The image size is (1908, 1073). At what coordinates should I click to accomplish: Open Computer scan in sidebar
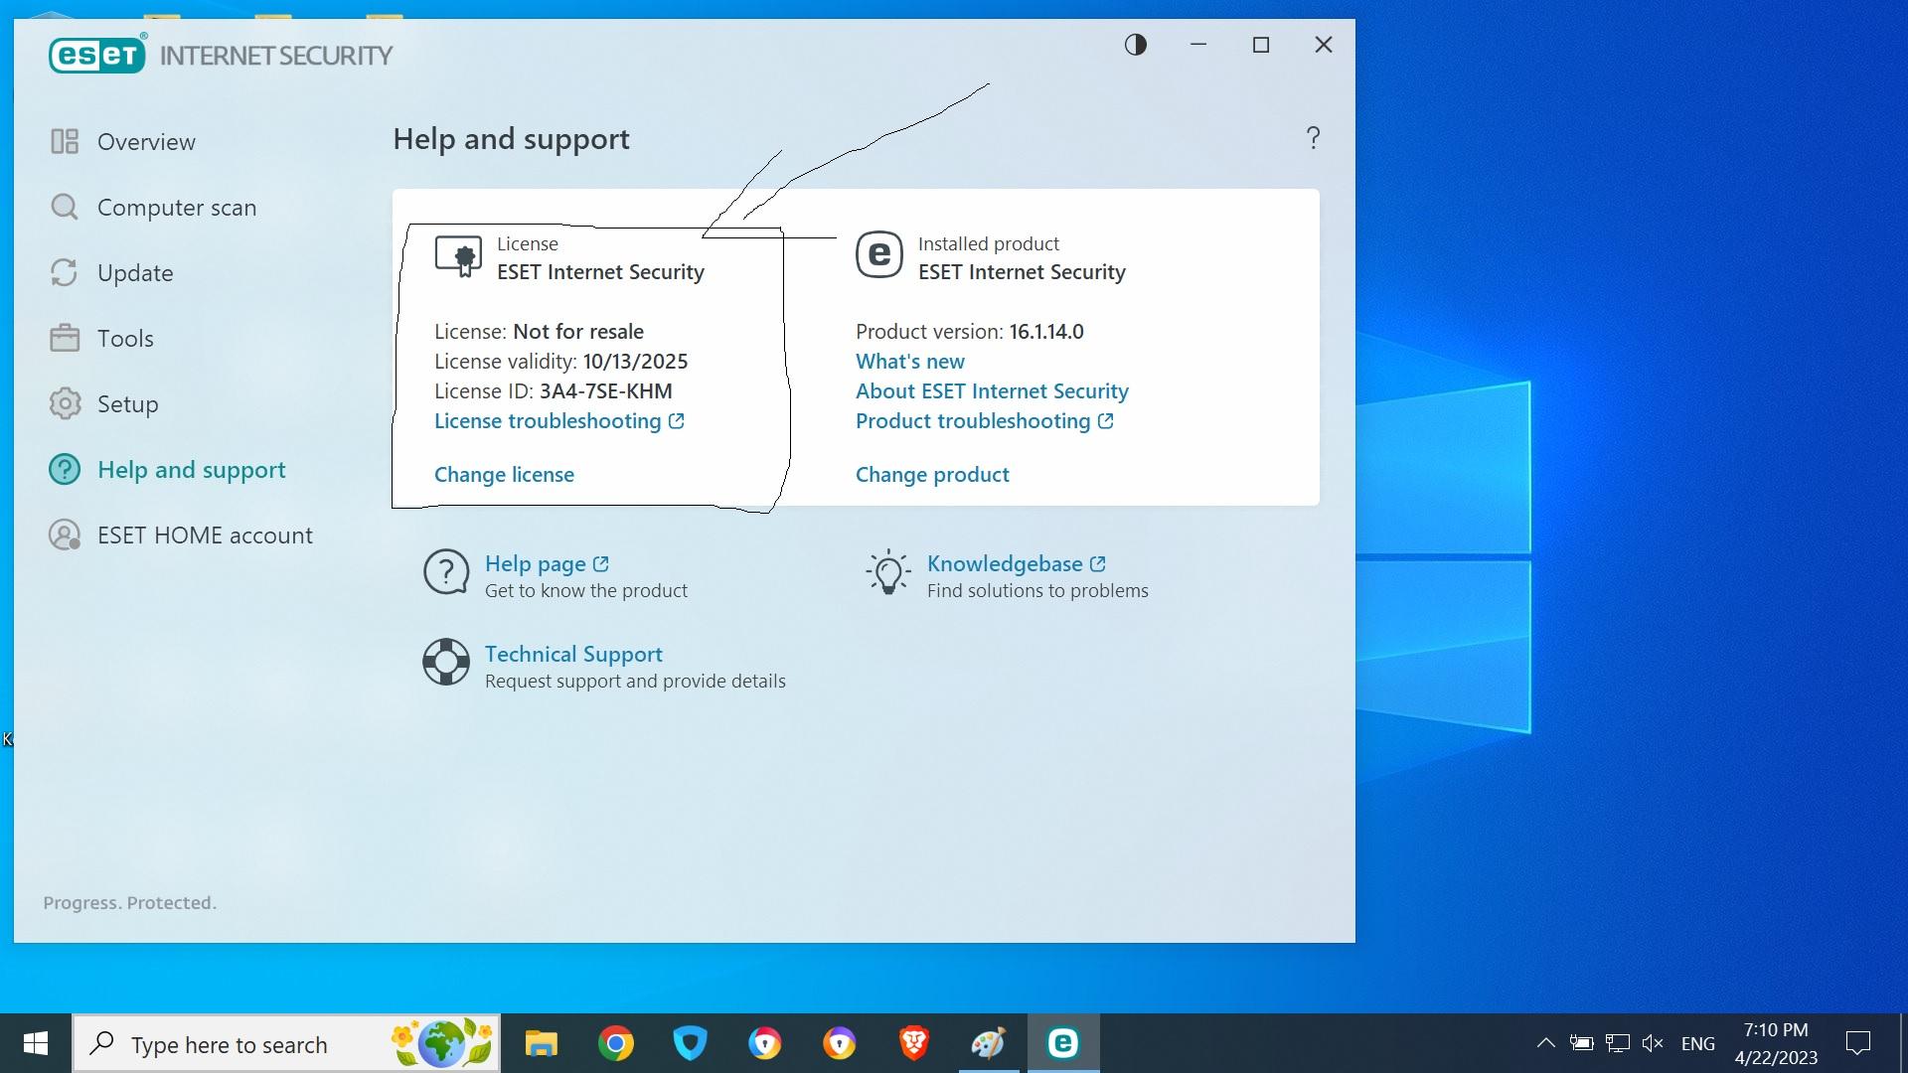(x=177, y=208)
